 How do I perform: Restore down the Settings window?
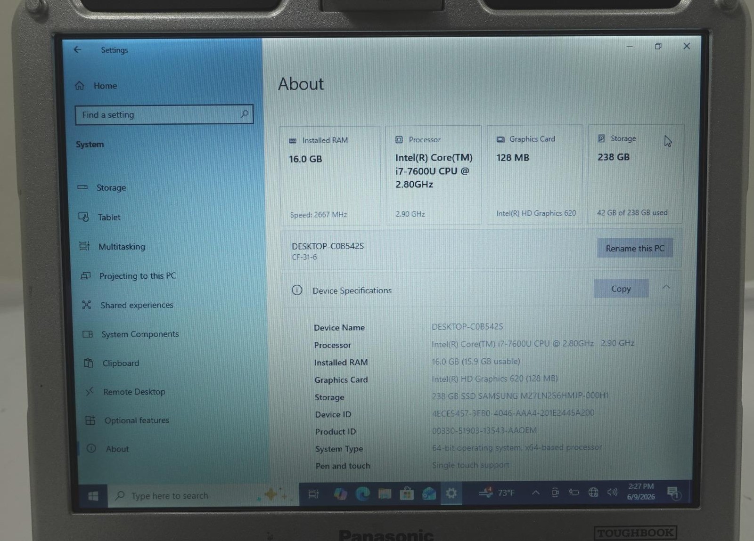pos(658,46)
